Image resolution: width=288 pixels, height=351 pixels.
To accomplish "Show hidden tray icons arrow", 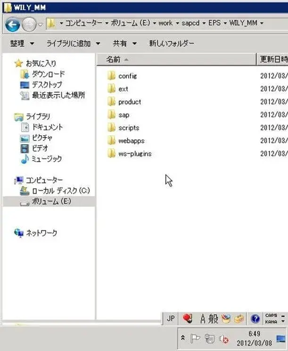I will pyautogui.click(x=183, y=338).
